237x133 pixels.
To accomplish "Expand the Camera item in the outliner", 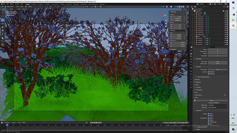I will click(194, 13).
